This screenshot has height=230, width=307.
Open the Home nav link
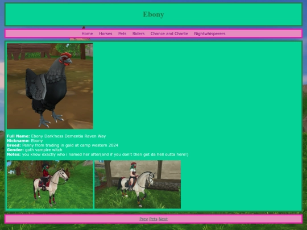tap(87, 34)
